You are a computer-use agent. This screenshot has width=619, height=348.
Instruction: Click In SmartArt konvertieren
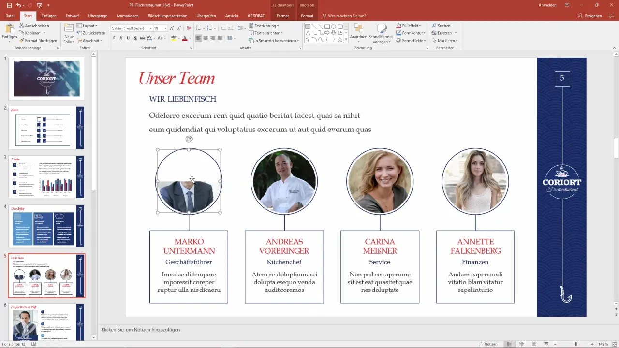click(275, 41)
